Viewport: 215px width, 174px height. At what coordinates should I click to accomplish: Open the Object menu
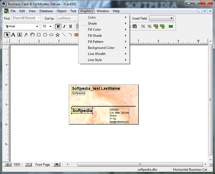pyautogui.click(x=61, y=11)
